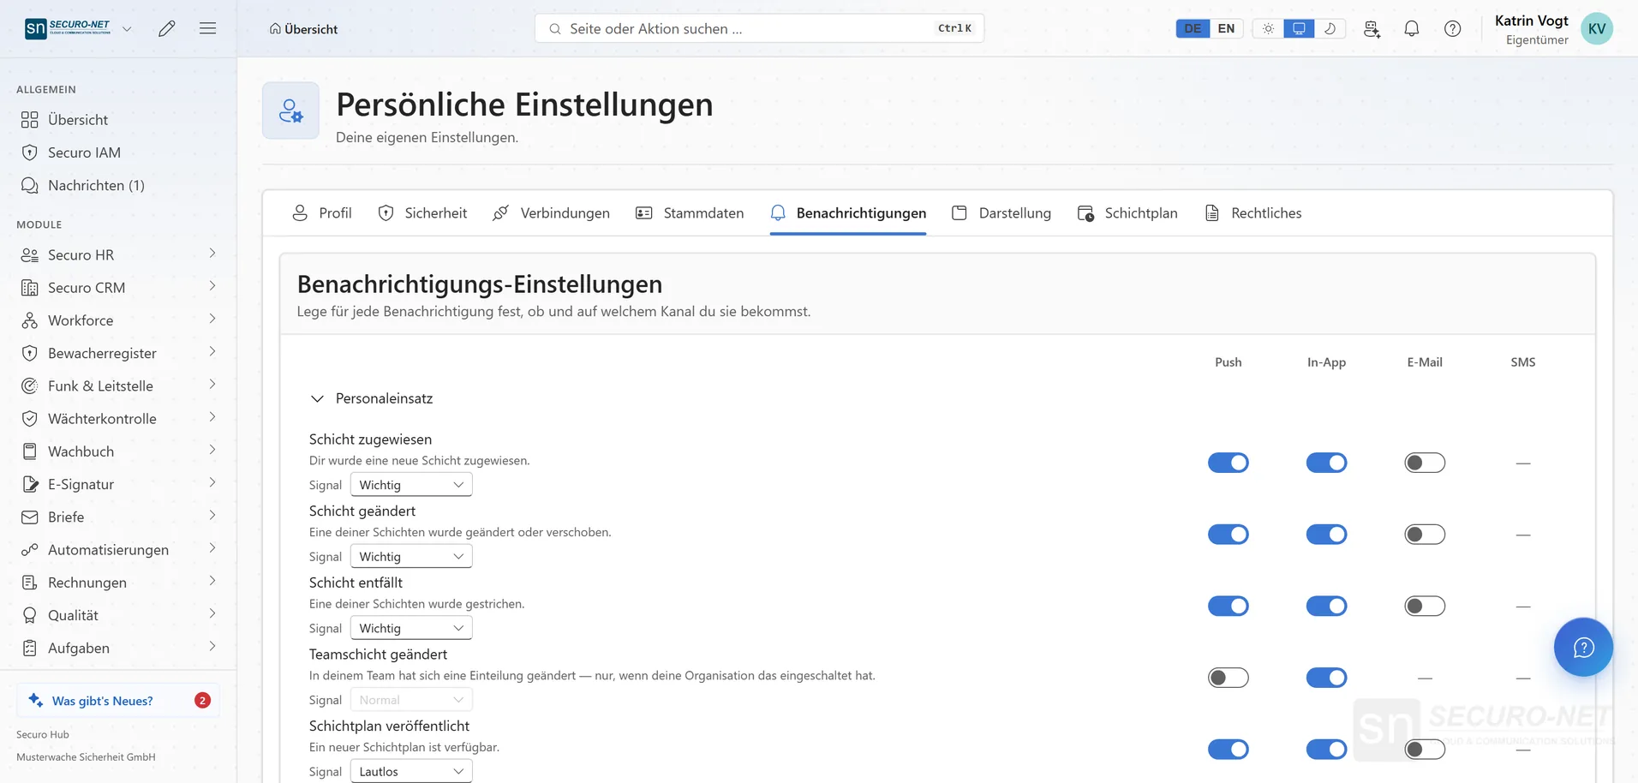Open the Sicherheit tab
The image size is (1638, 783).
click(422, 212)
